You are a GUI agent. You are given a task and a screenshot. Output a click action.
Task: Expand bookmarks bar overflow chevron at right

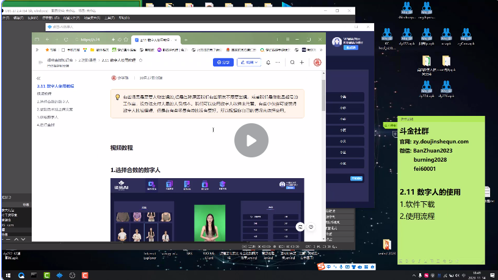coord(321,50)
